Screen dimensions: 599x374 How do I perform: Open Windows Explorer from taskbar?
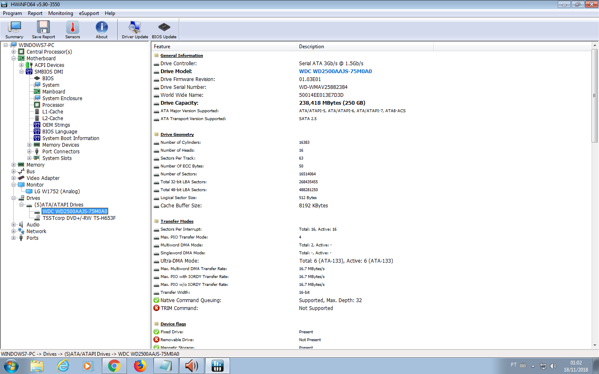(x=37, y=366)
